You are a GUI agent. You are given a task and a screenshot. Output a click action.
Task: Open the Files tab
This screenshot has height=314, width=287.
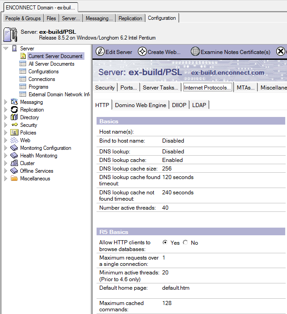coord(51,18)
